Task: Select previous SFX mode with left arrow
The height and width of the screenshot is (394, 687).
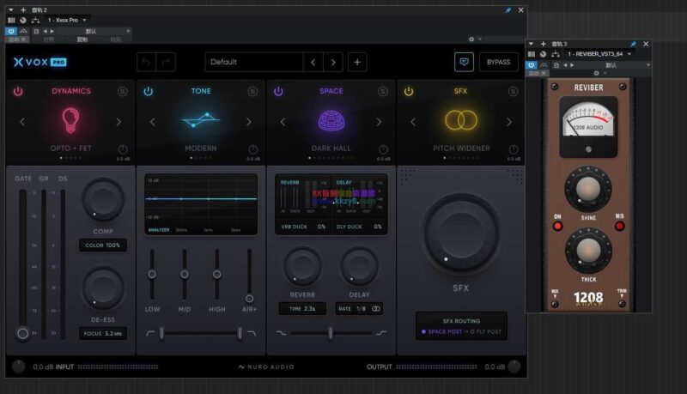Action: pyautogui.click(x=413, y=122)
